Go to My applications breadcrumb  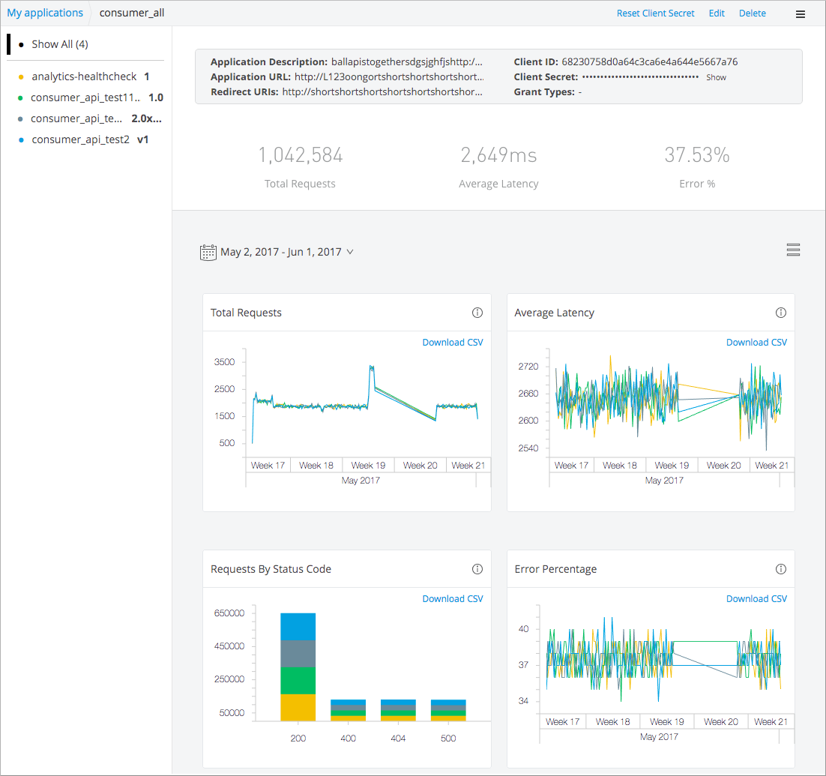click(x=45, y=13)
